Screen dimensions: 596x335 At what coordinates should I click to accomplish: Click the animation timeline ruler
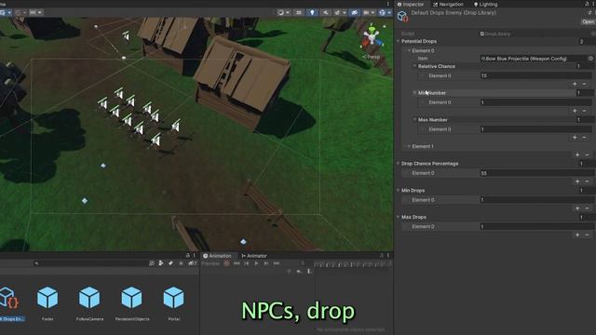[x=354, y=263]
